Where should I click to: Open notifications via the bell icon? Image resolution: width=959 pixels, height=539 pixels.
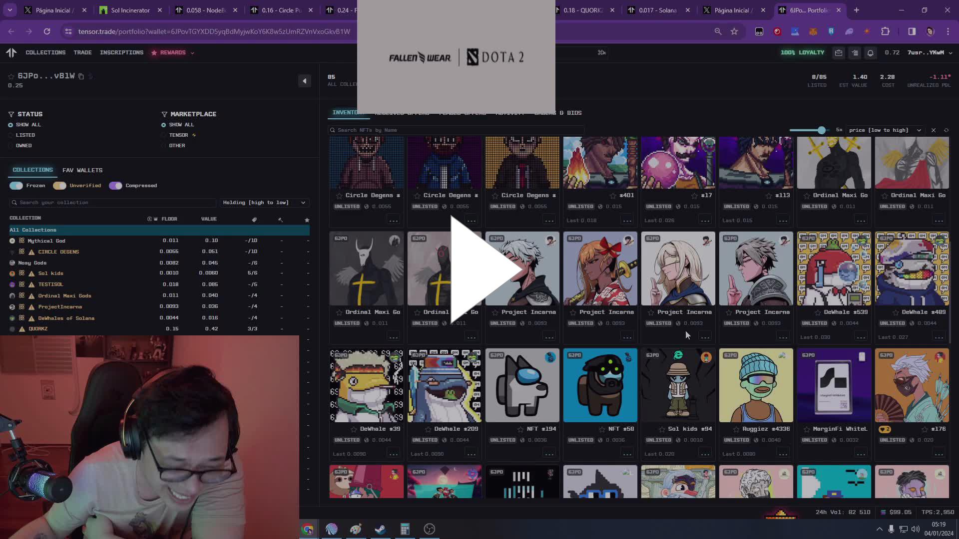point(871,53)
